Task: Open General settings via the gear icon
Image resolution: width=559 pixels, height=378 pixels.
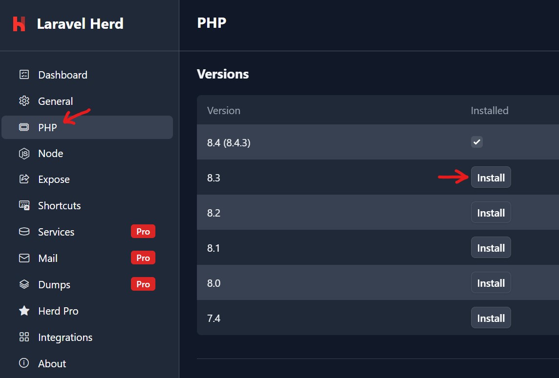Action: tap(23, 101)
